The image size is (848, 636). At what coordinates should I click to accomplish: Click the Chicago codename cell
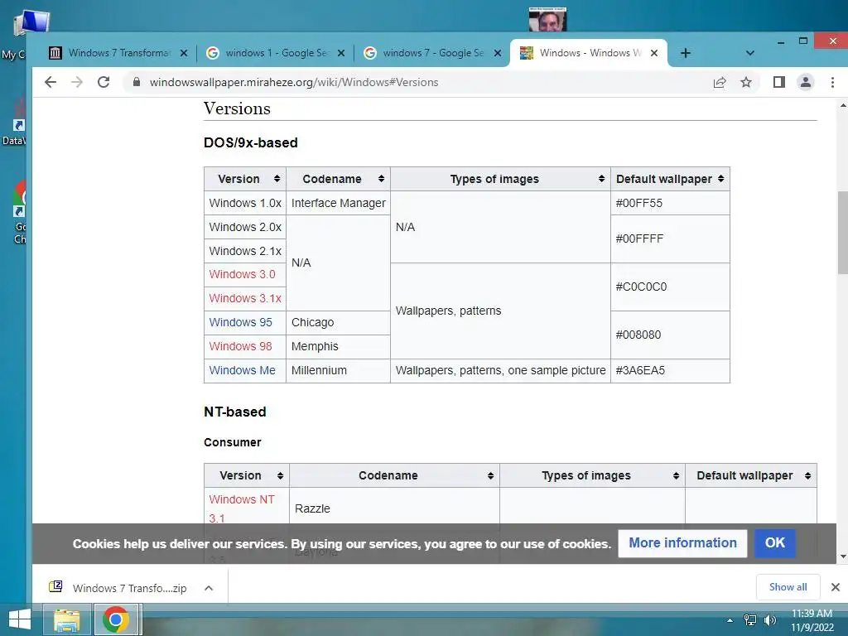click(x=338, y=322)
